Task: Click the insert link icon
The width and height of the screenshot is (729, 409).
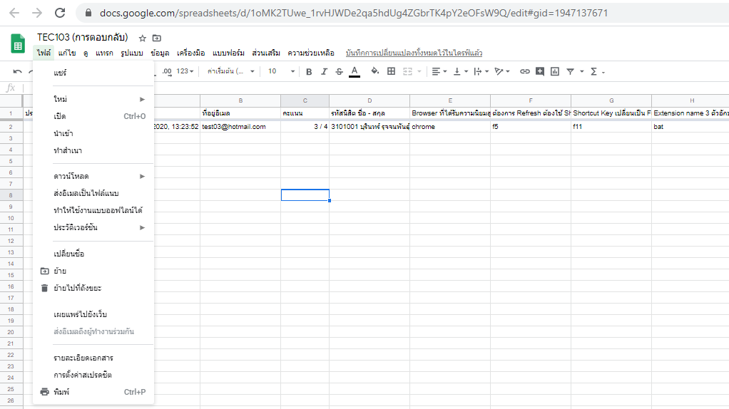Action: 525,71
